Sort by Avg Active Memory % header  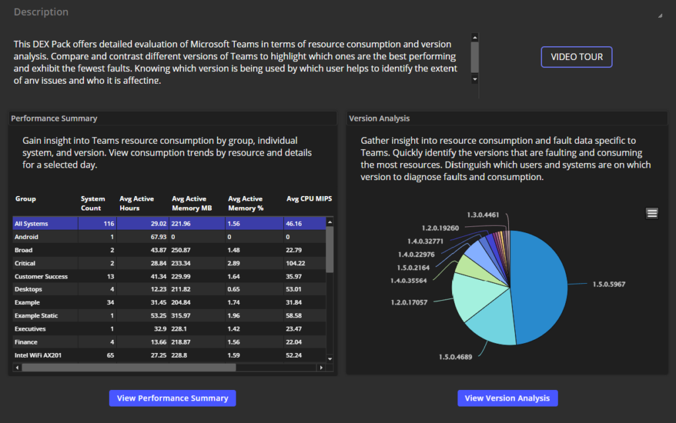(x=246, y=203)
